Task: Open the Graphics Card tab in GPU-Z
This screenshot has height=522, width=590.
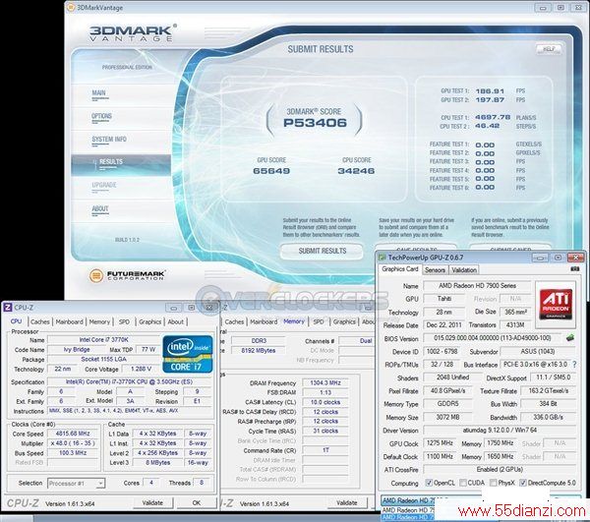Action: click(x=400, y=269)
